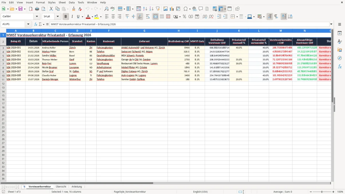345x194 pixels.
Task: Click English (USA) language in status bar
Action: 200,192
